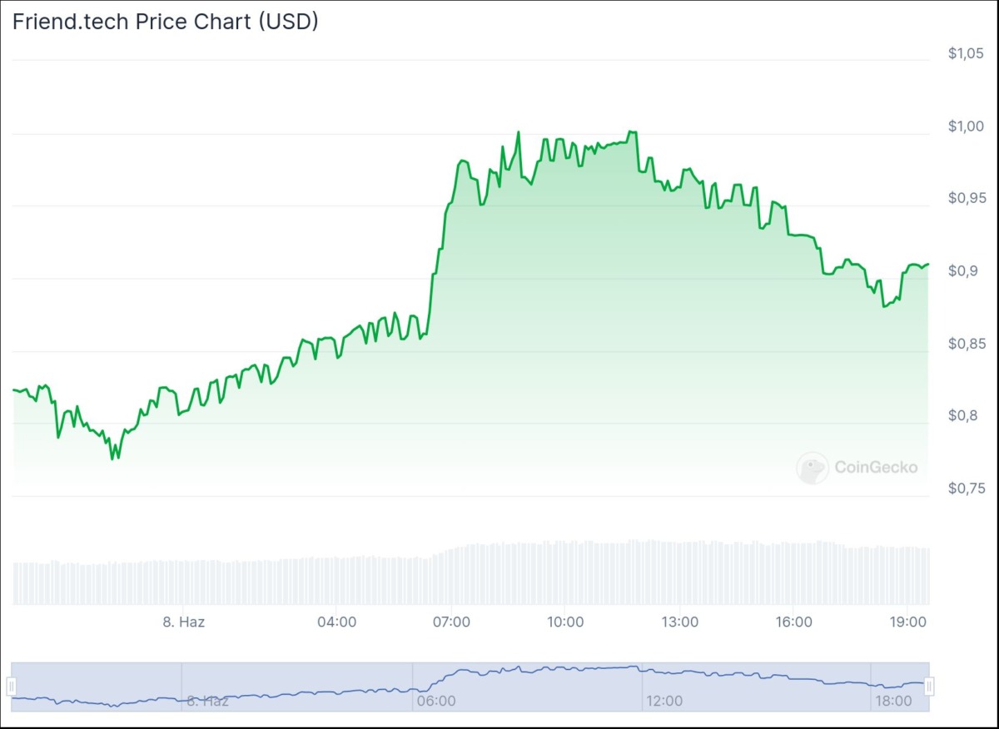
Task: Click the $1,05 price axis label
Action: tap(967, 54)
